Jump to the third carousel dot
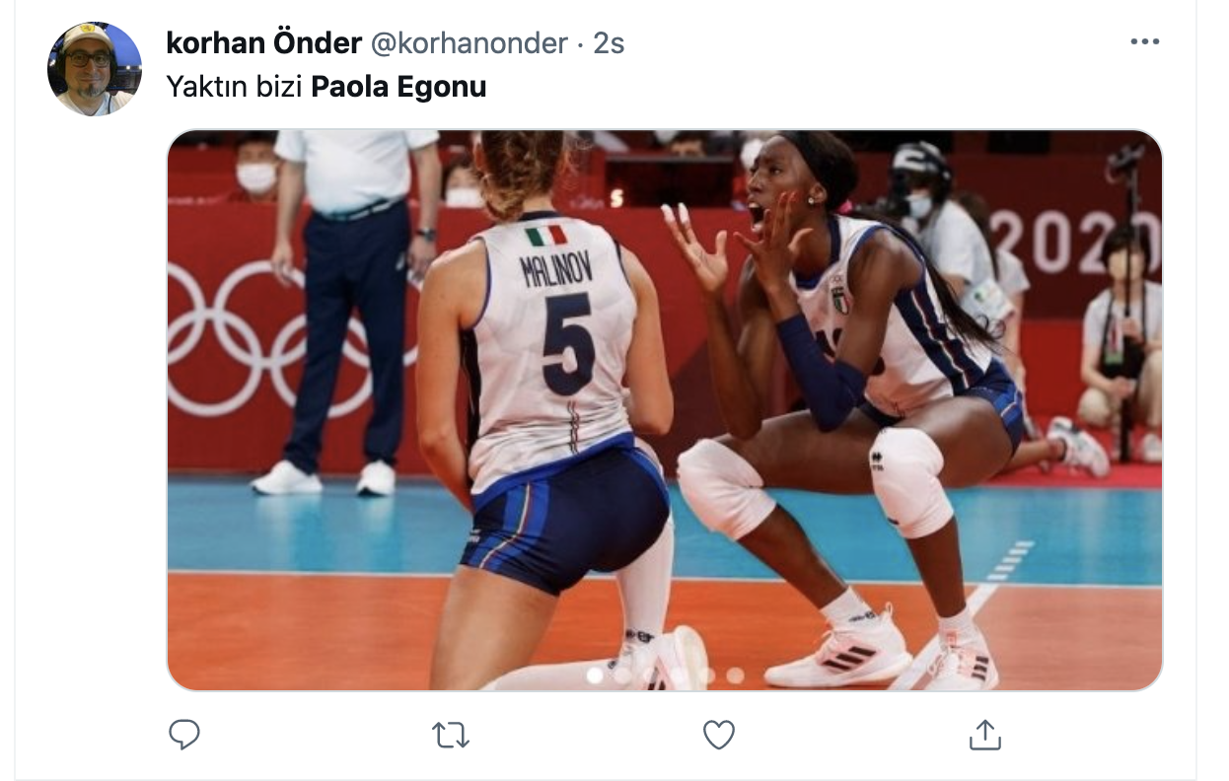 (x=650, y=675)
